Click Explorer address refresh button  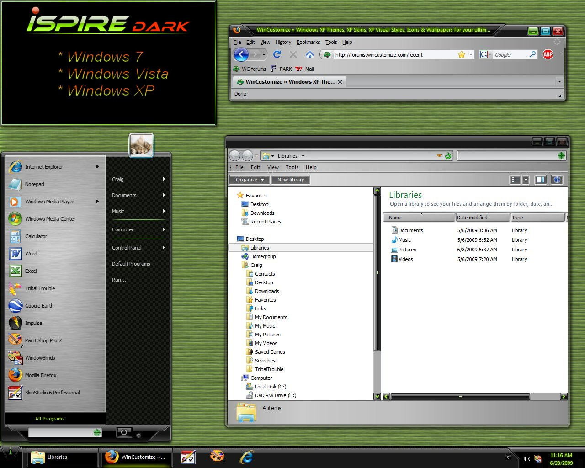click(x=448, y=155)
